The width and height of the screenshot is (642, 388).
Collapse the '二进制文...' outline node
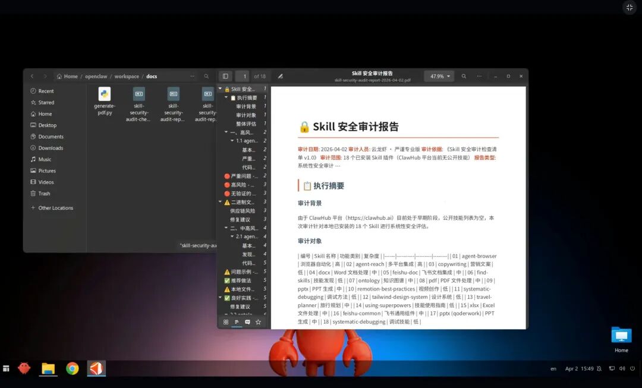click(x=221, y=202)
